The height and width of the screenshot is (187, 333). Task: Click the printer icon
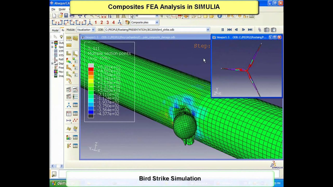tap(72, 16)
